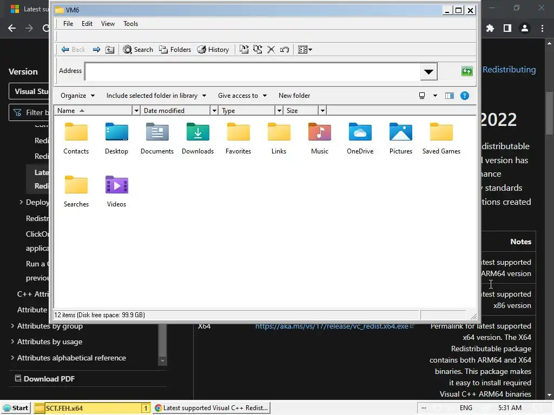Open the Organize dropdown
554x415 pixels.
(x=77, y=96)
